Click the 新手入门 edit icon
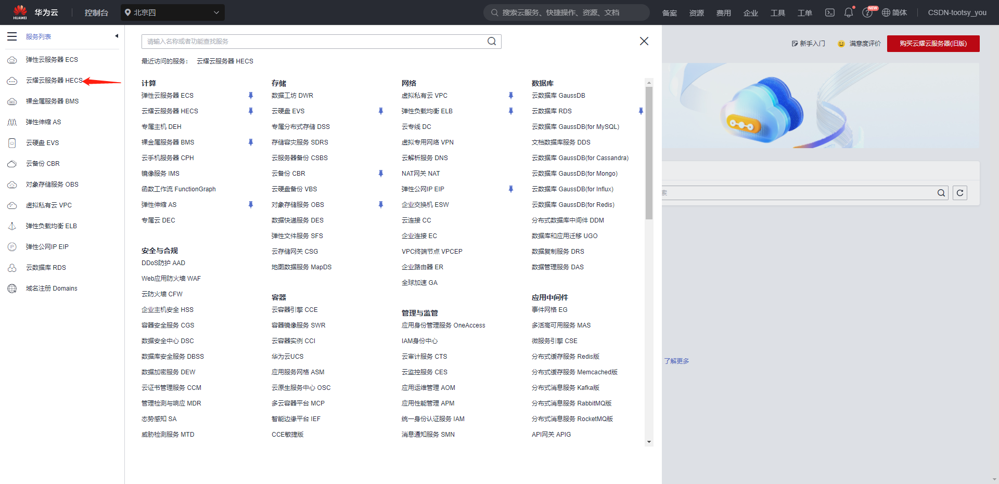This screenshot has width=999, height=484. point(795,44)
